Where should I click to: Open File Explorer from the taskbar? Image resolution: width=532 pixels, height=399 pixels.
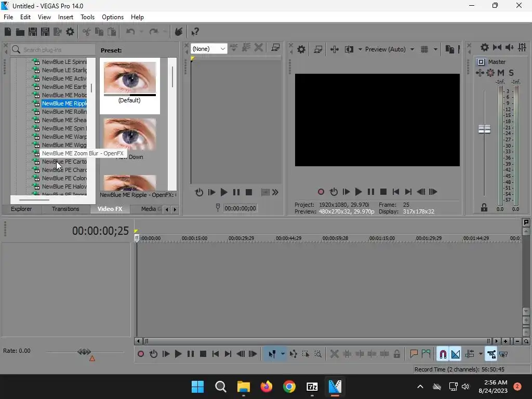pos(243,387)
